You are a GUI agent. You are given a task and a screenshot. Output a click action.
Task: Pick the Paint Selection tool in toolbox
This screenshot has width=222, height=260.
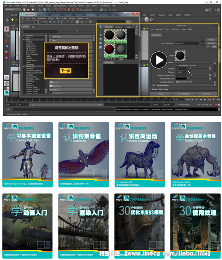click(7, 41)
